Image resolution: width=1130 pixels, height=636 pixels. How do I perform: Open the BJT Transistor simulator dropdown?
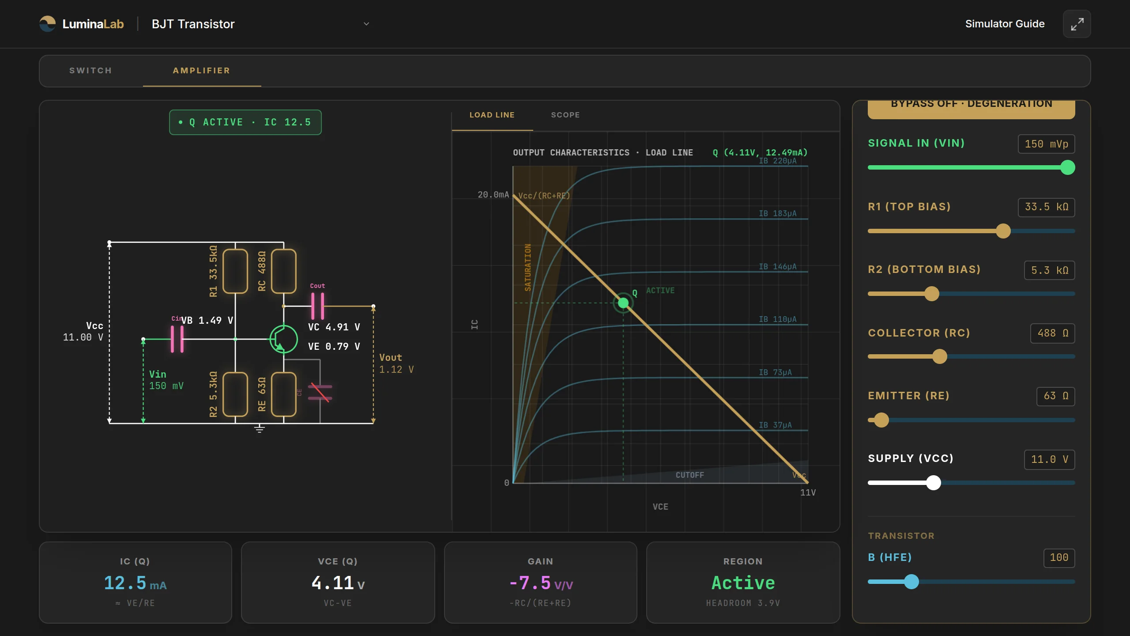(260, 24)
